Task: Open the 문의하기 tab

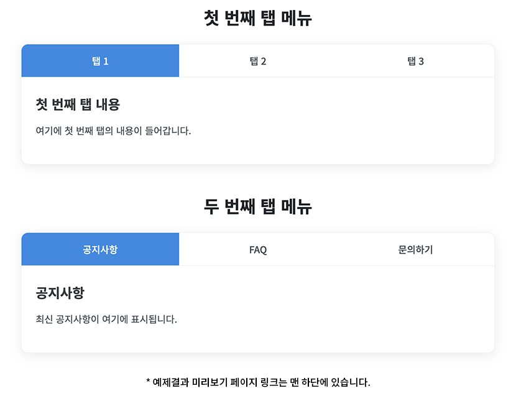Action: coord(415,250)
